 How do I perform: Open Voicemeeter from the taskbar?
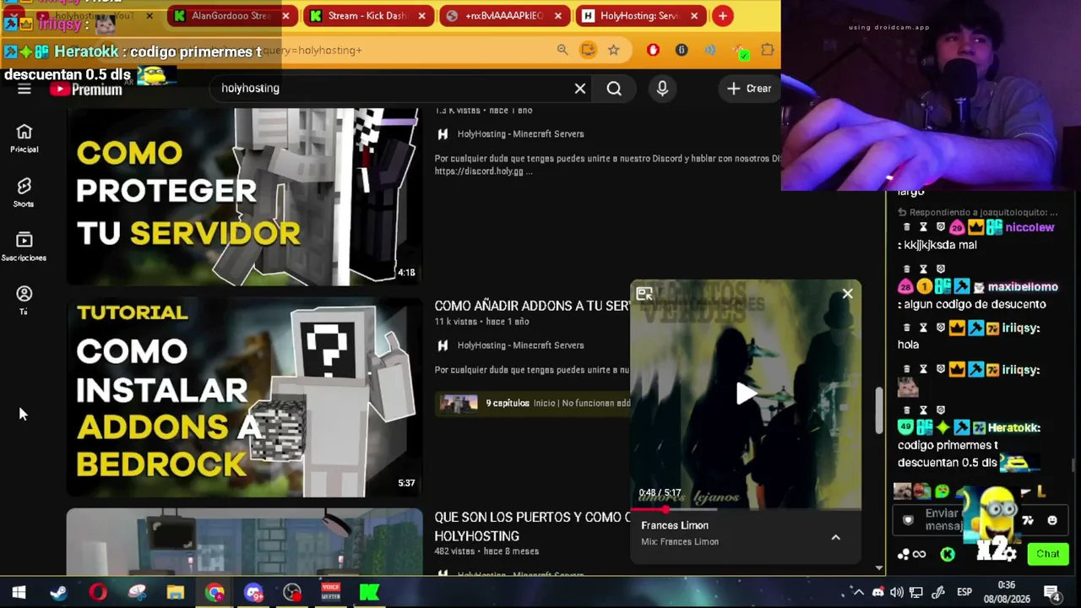(331, 593)
